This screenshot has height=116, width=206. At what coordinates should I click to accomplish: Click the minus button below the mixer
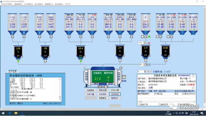pyautogui.click(x=100, y=87)
